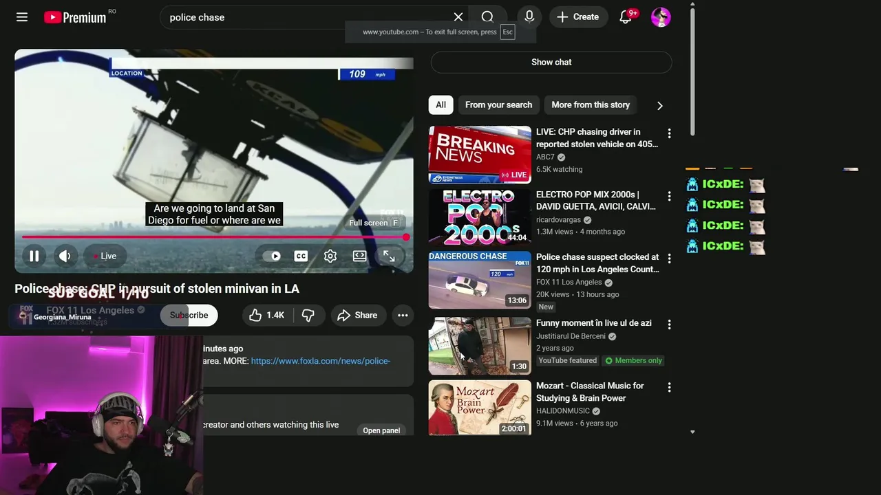The image size is (881, 495).
Task: Open Breaking News ABC7 thumbnail
Action: point(480,155)
